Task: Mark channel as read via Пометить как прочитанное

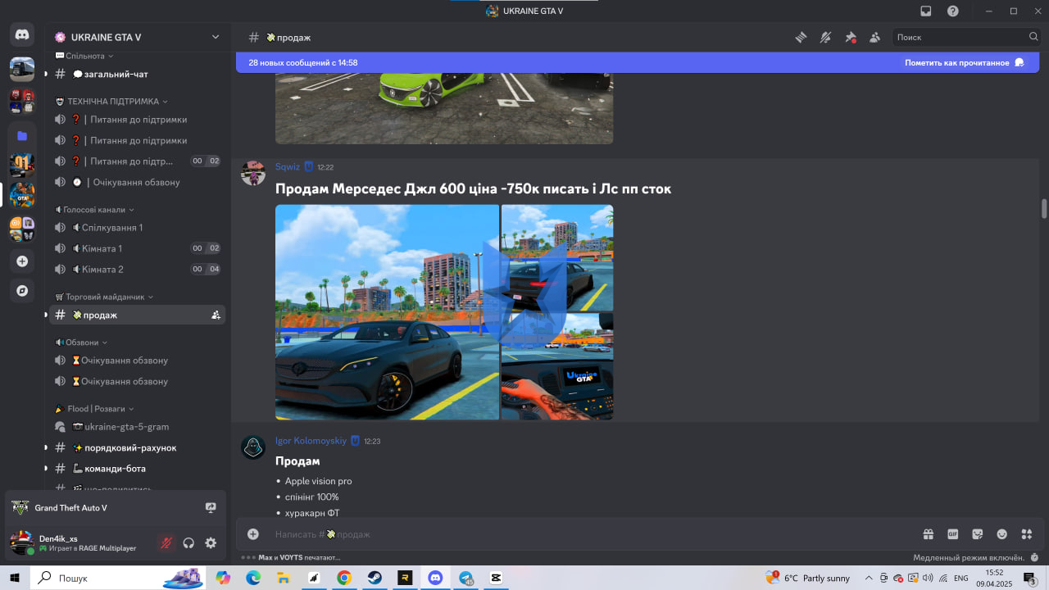Action: click(965, 62)
